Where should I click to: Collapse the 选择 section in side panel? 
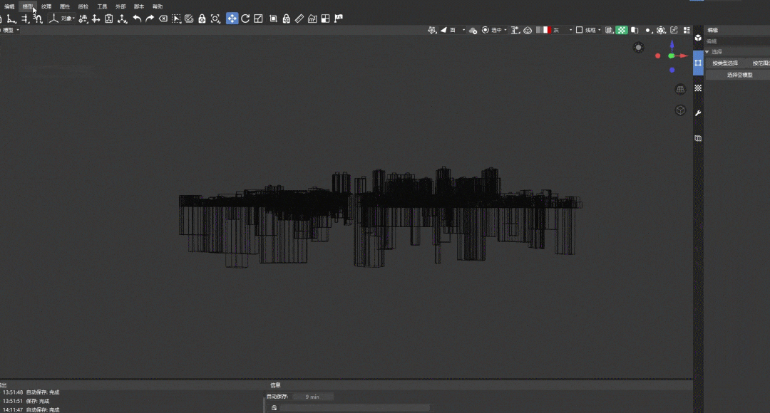pos(708,52)
